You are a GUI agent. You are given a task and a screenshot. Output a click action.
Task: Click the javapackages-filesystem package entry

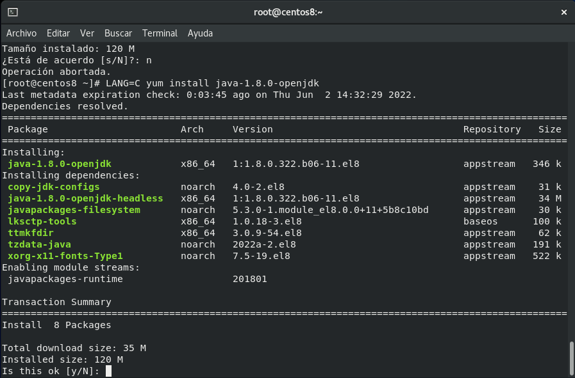(x=74, y=210)
